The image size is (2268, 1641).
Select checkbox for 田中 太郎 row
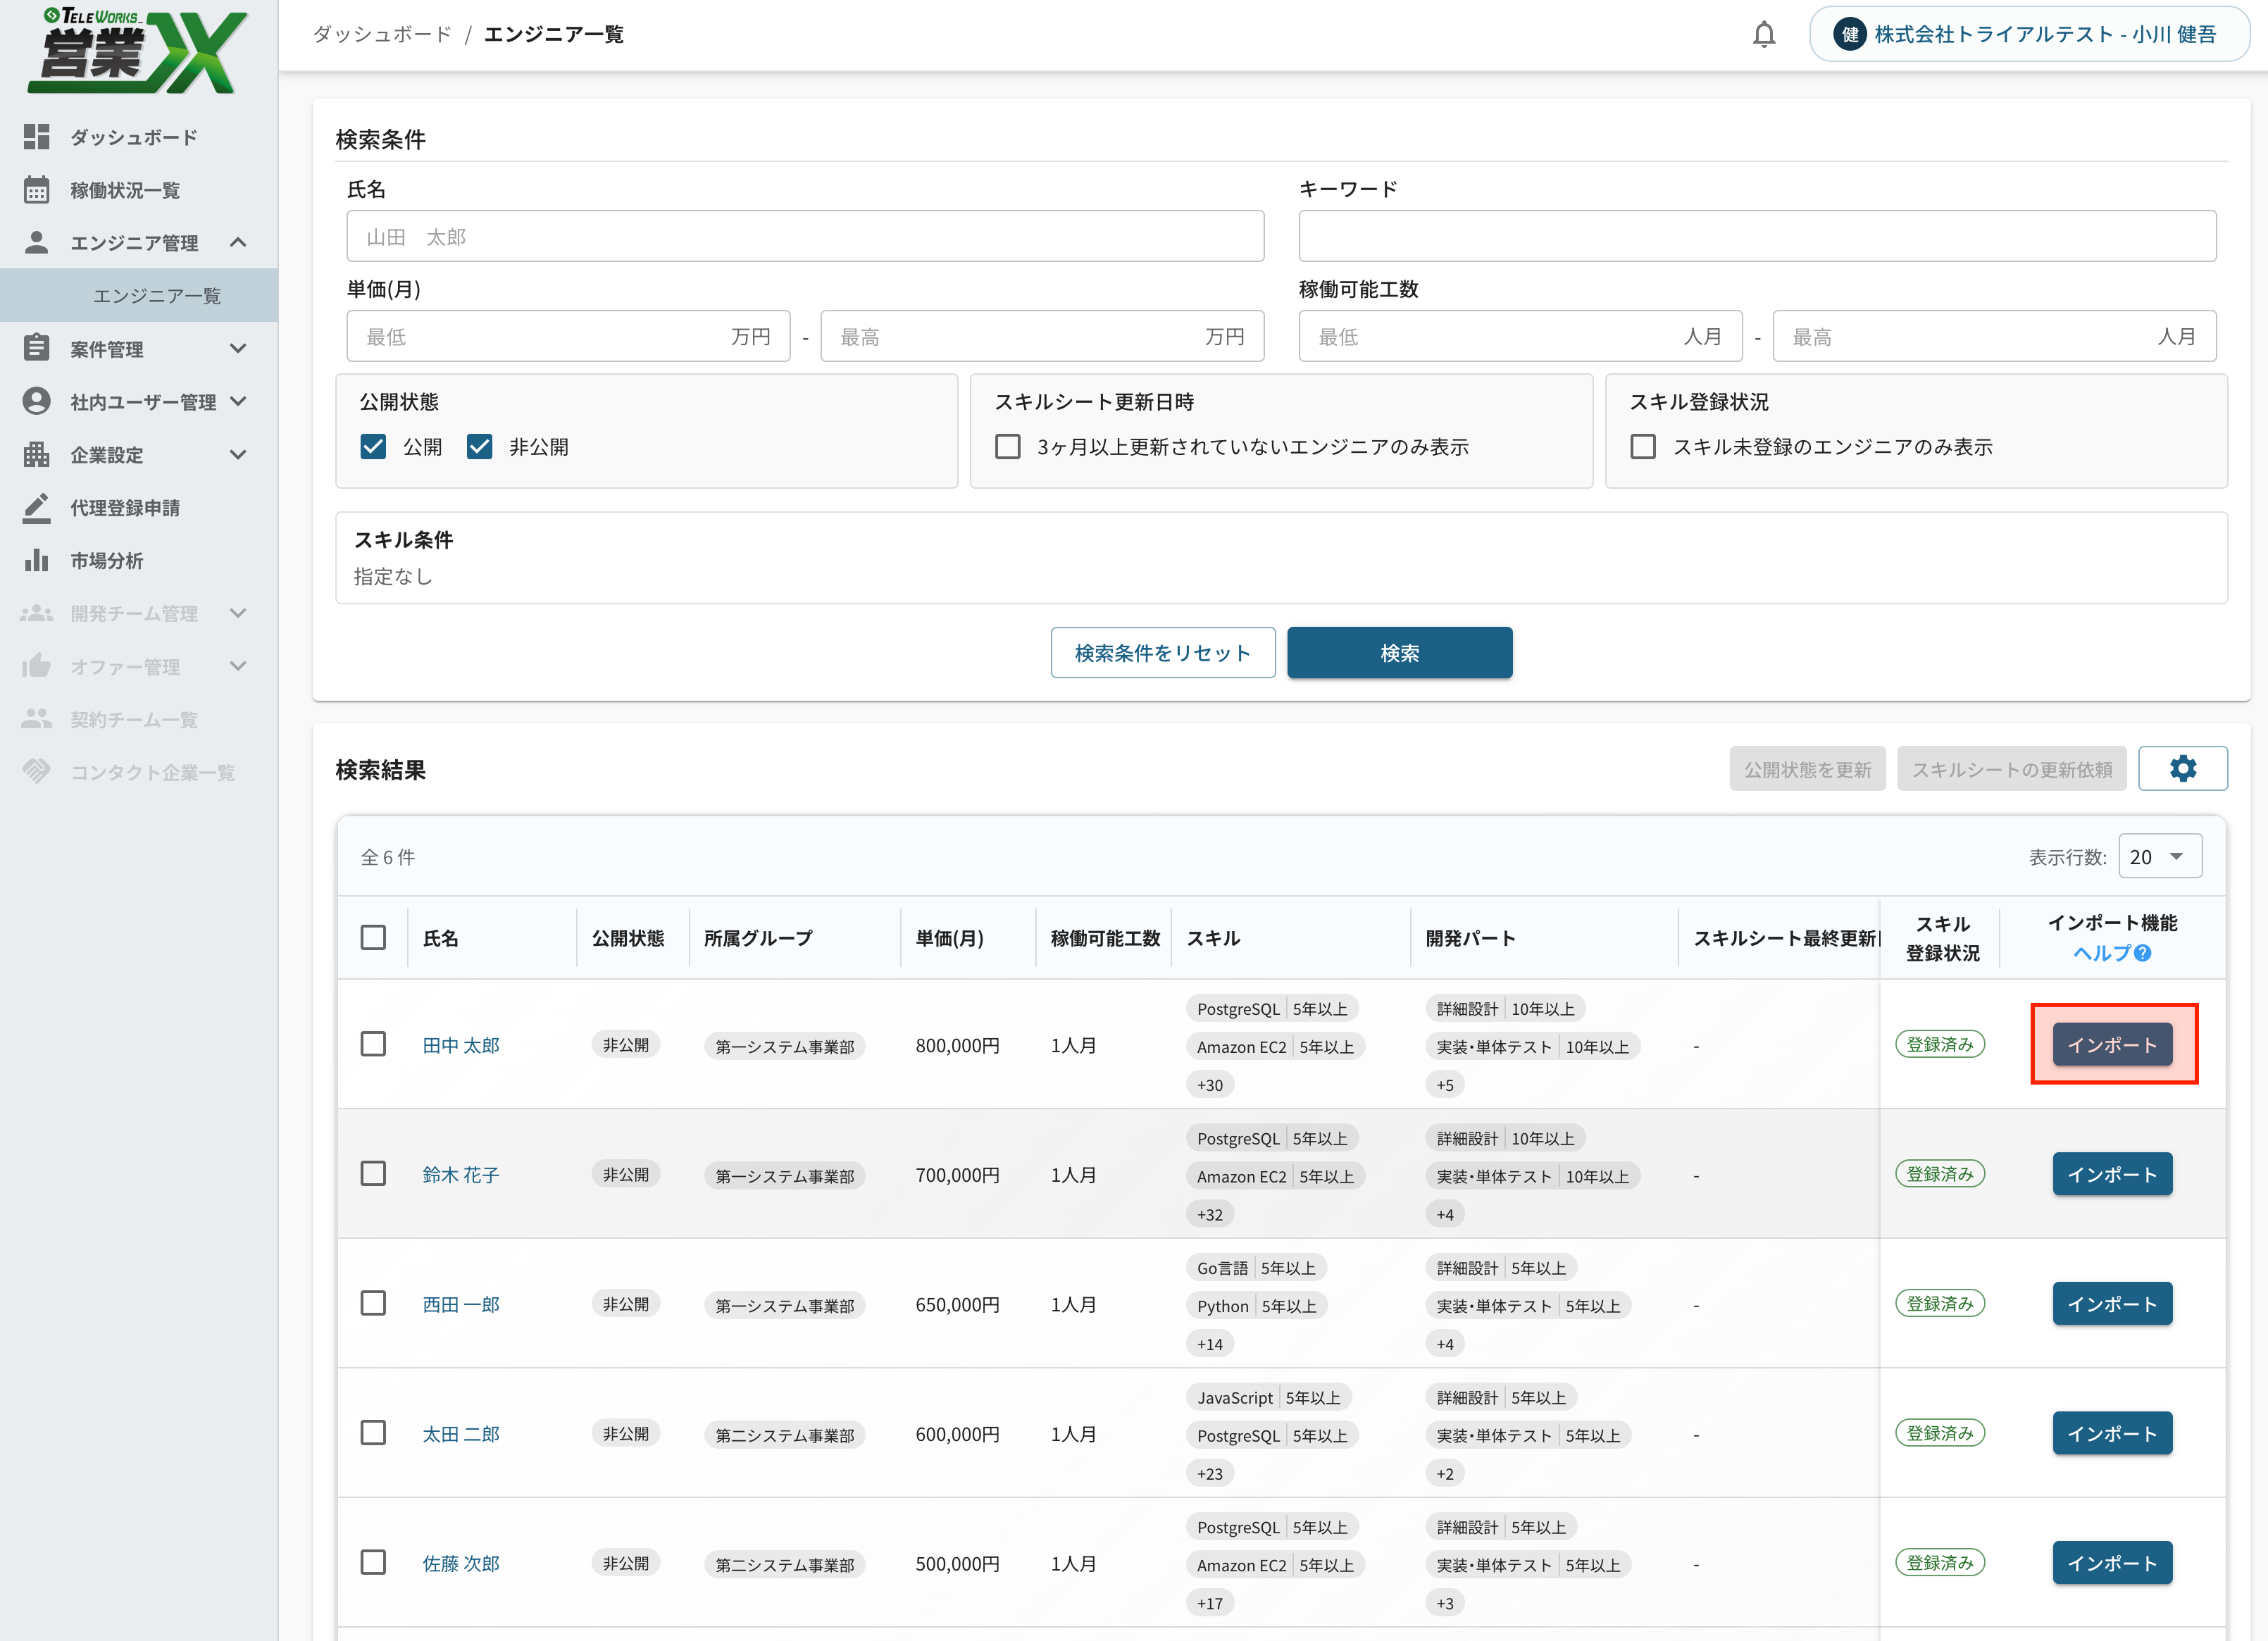point(373,1044)
